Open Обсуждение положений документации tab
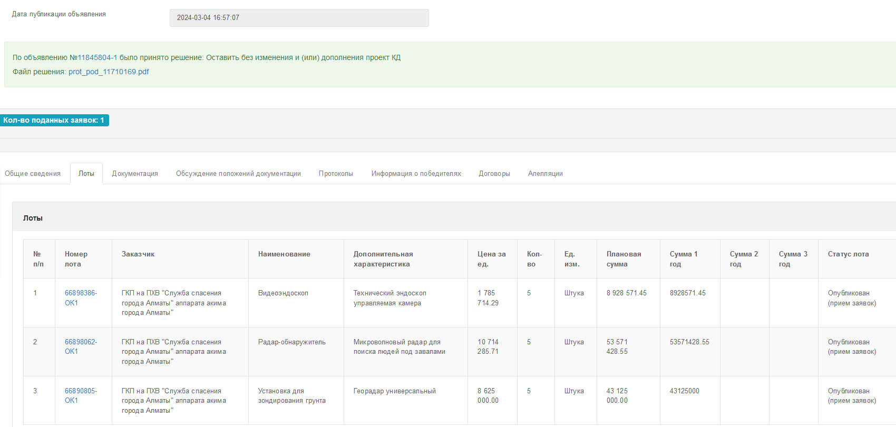The height and width of the screenshot is (427, 896). point(238,174)
